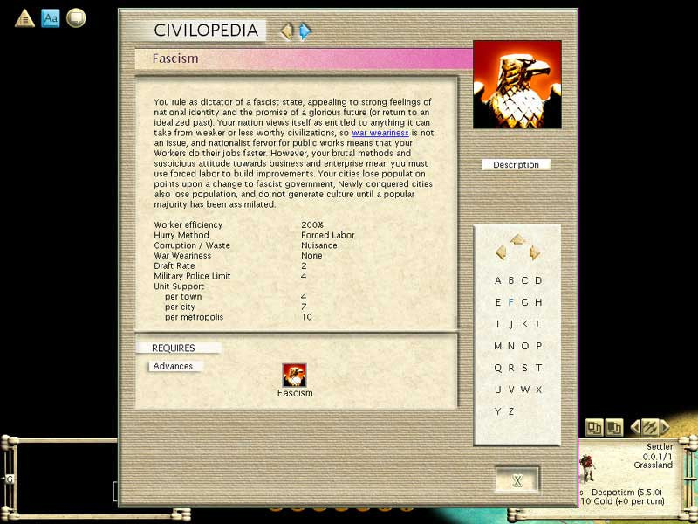Open the 'war weariness' hyperlink

380,133
